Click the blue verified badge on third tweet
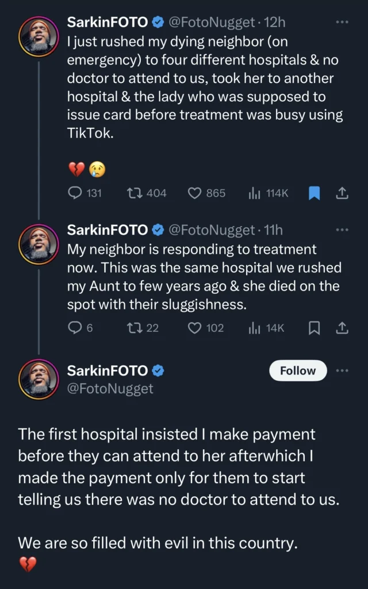The height and width of the screenshot is (589, 368). pos(159,371)
